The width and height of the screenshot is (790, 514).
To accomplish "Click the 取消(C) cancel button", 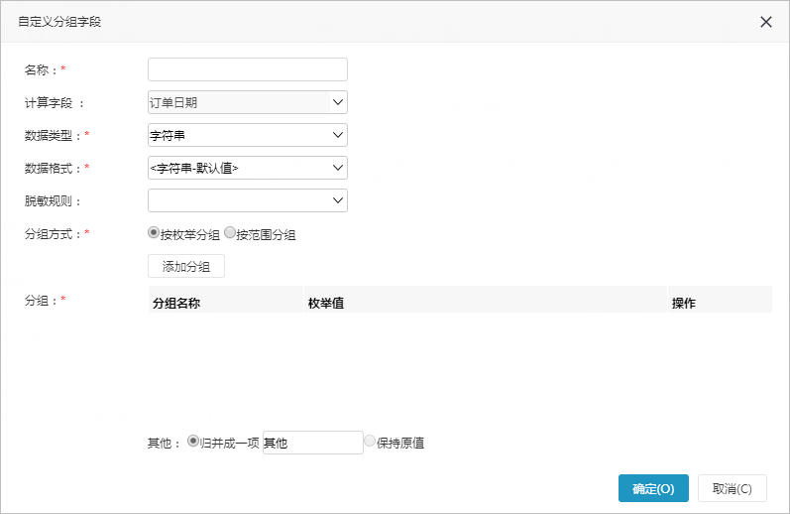I will (733, 488).
